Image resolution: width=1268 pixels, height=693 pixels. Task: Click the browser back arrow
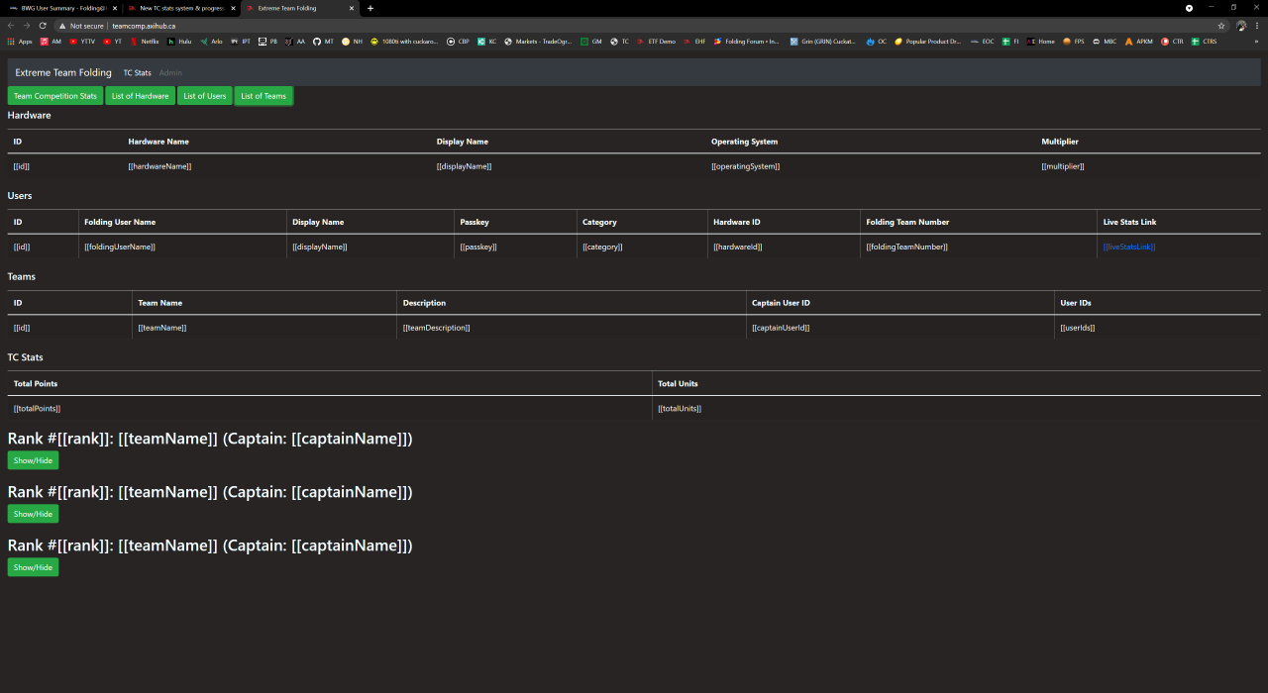tap(11, 26)
